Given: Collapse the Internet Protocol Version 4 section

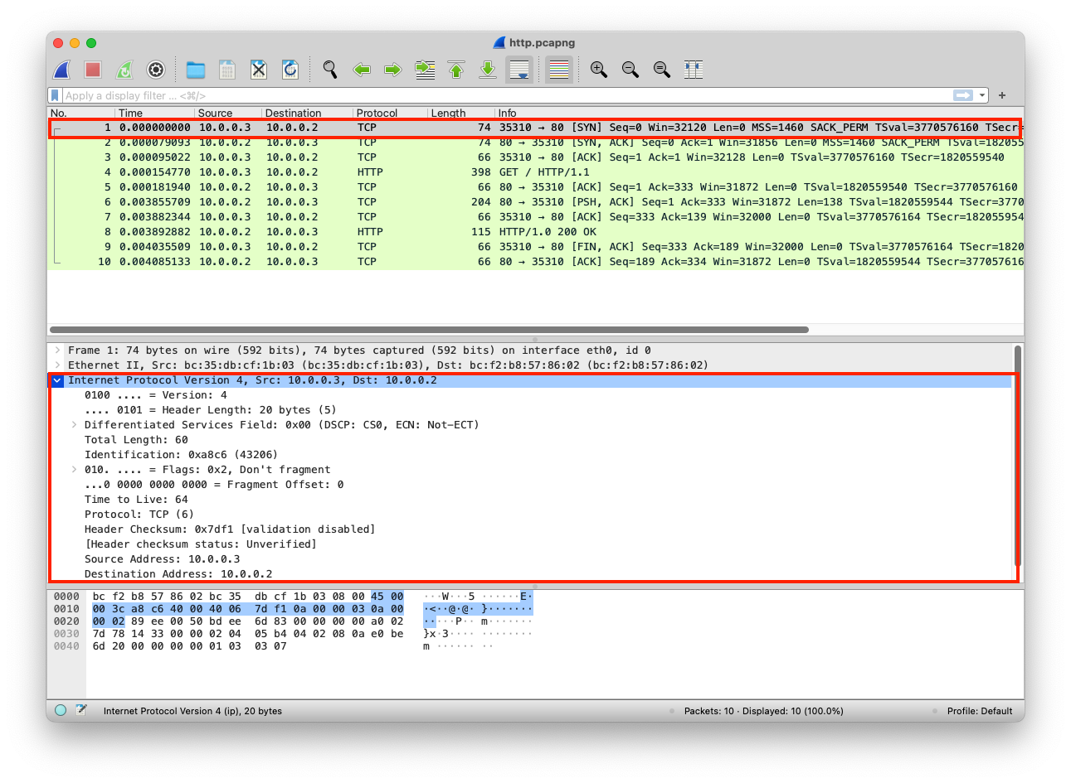Looking at the screenshot, I should [x=56, y=380].
